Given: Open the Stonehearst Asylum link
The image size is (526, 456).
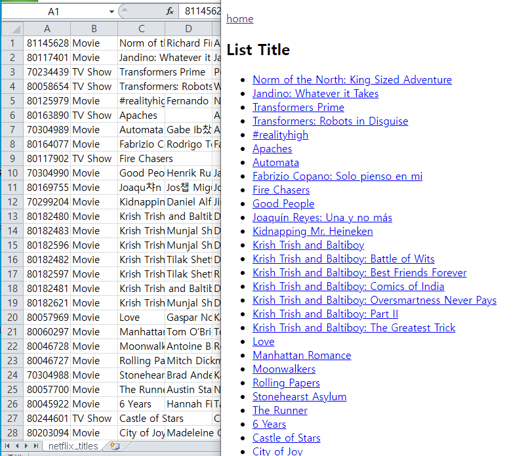Looking at the screenshot, I should click(300, 396).
